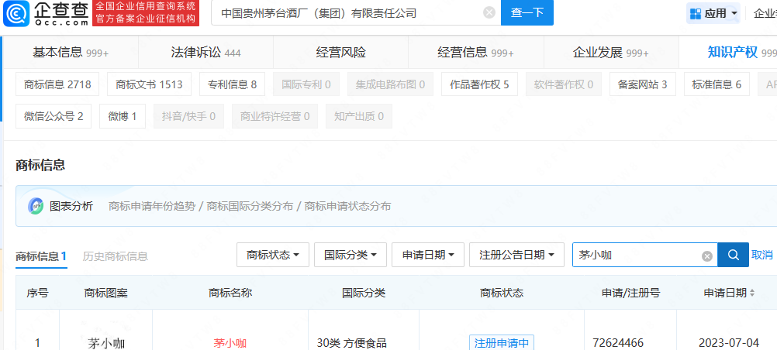Click the 商标信息 section heading
The width and height of the screenshot is (777, 350).
(x=40, y=166)
